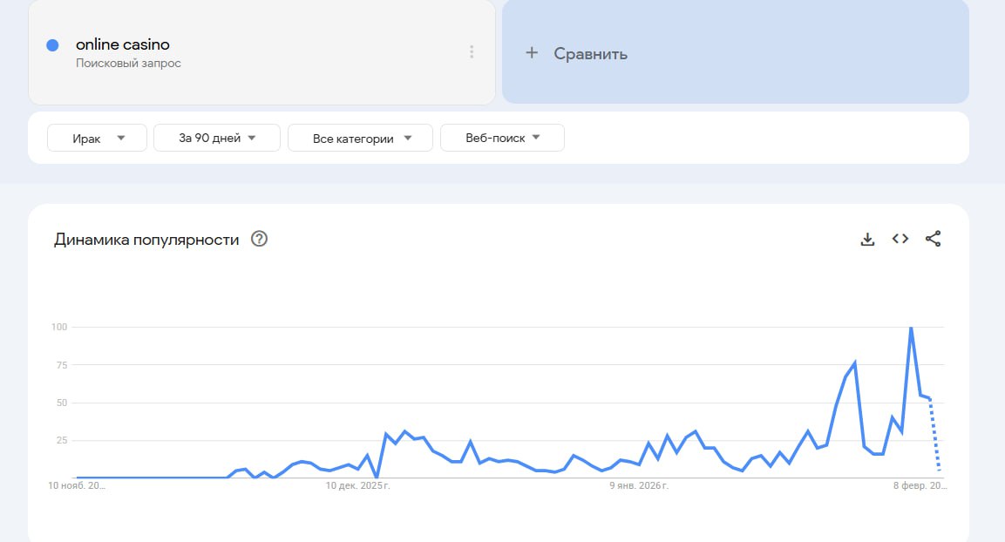Download the popularity chart data
This screenshot has height=542, width=1005.
(x=867, y=239)
